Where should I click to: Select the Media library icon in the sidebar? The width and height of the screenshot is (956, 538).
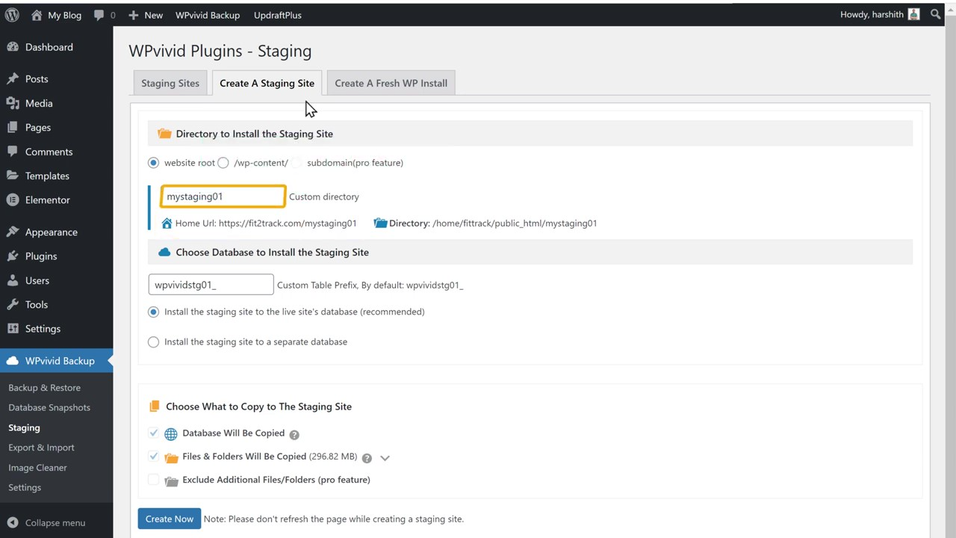[13, 103]
